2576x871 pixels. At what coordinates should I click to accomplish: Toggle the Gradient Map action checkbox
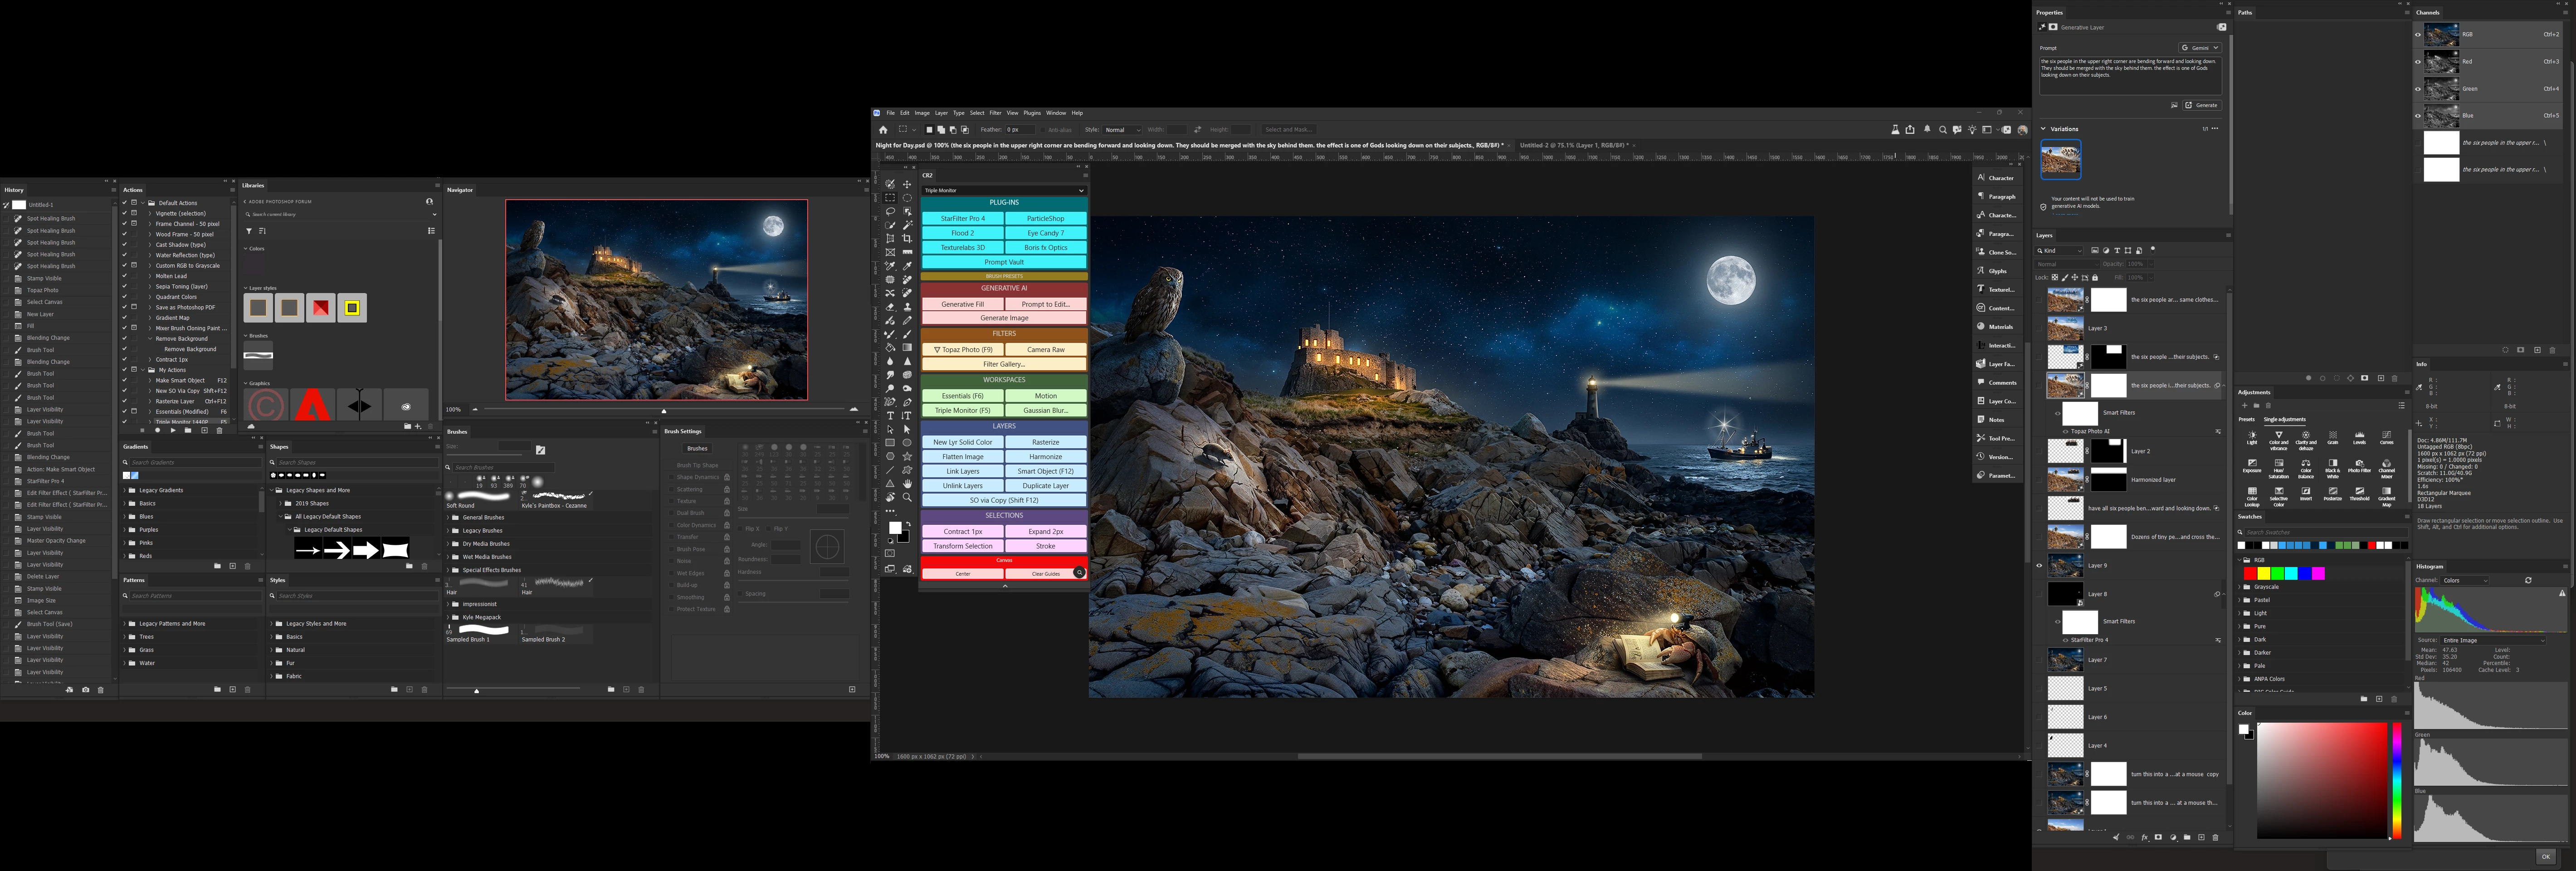click(x=124, y=318)
